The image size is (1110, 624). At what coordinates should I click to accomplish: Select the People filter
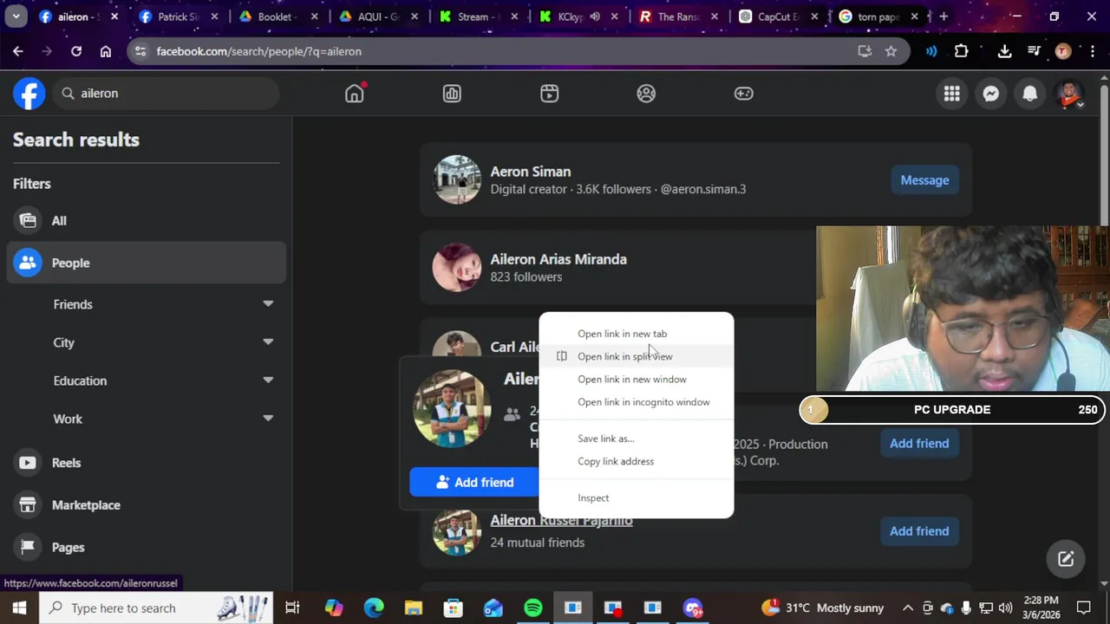(x=146, y=263)
